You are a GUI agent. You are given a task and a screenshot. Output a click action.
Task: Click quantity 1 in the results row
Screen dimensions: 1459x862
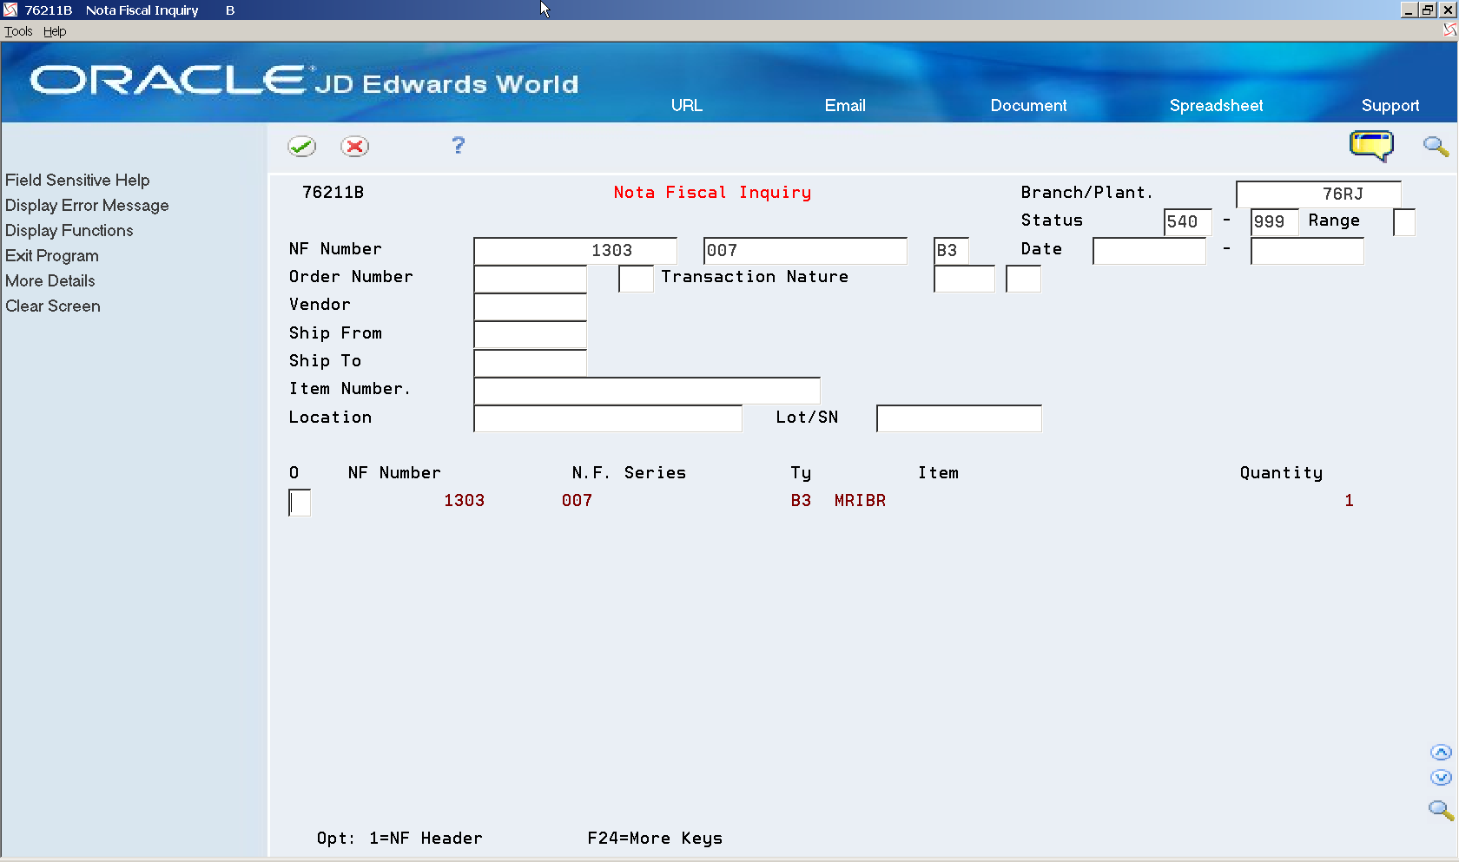1349,501
